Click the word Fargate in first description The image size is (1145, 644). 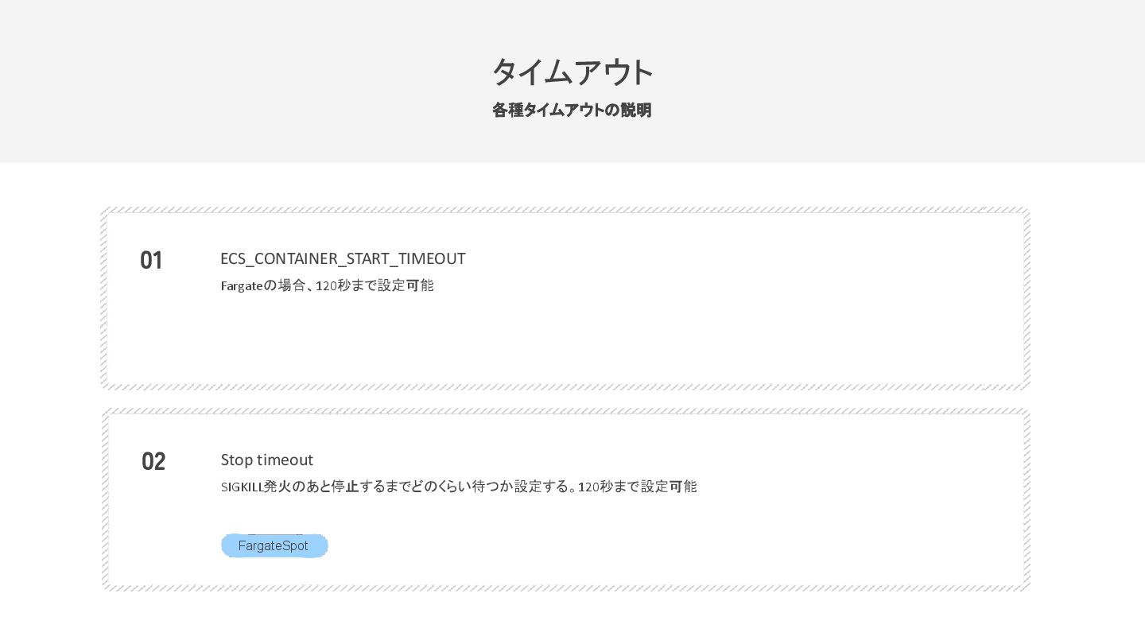(241, 285)
